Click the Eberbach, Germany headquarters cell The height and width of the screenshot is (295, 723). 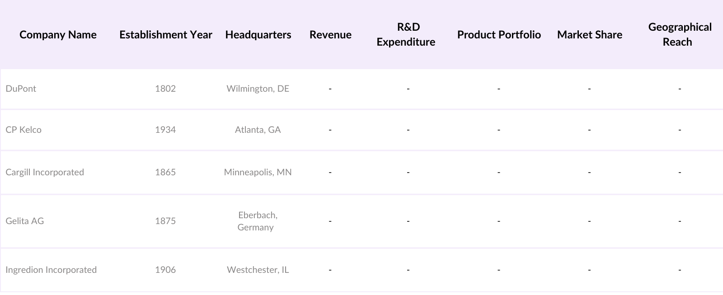(x=258, y=221)
